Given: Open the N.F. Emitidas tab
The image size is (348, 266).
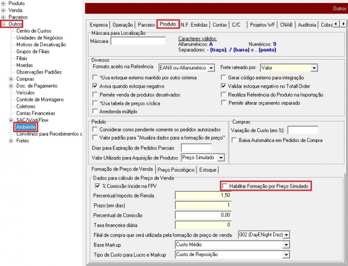Looking at the screenshot, I should pos(195,25).
